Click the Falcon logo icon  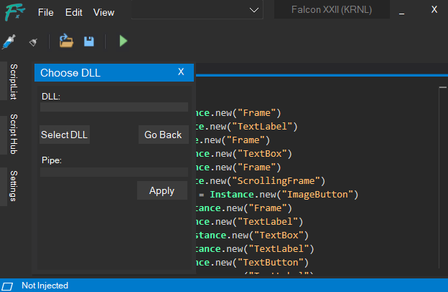(14, 12)
